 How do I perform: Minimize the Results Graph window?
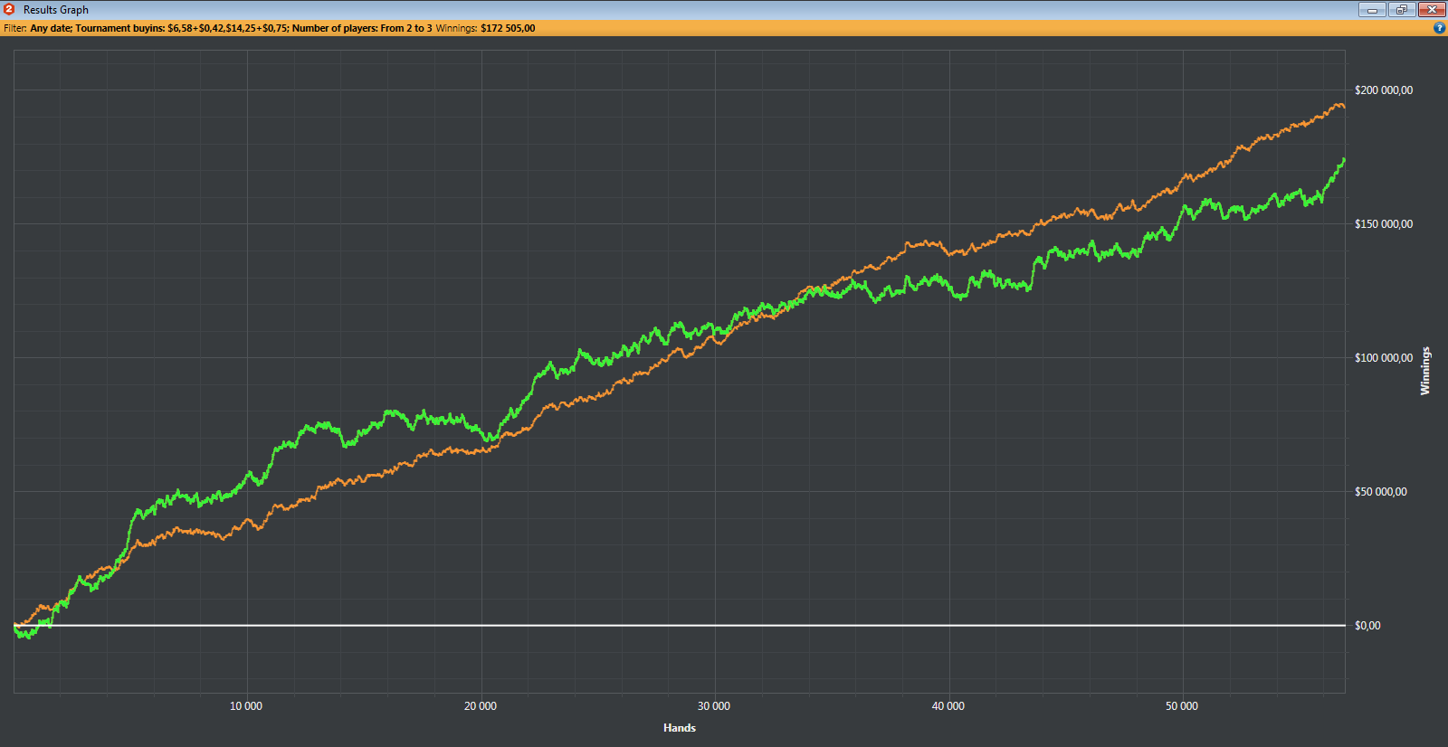point(1372,10)
